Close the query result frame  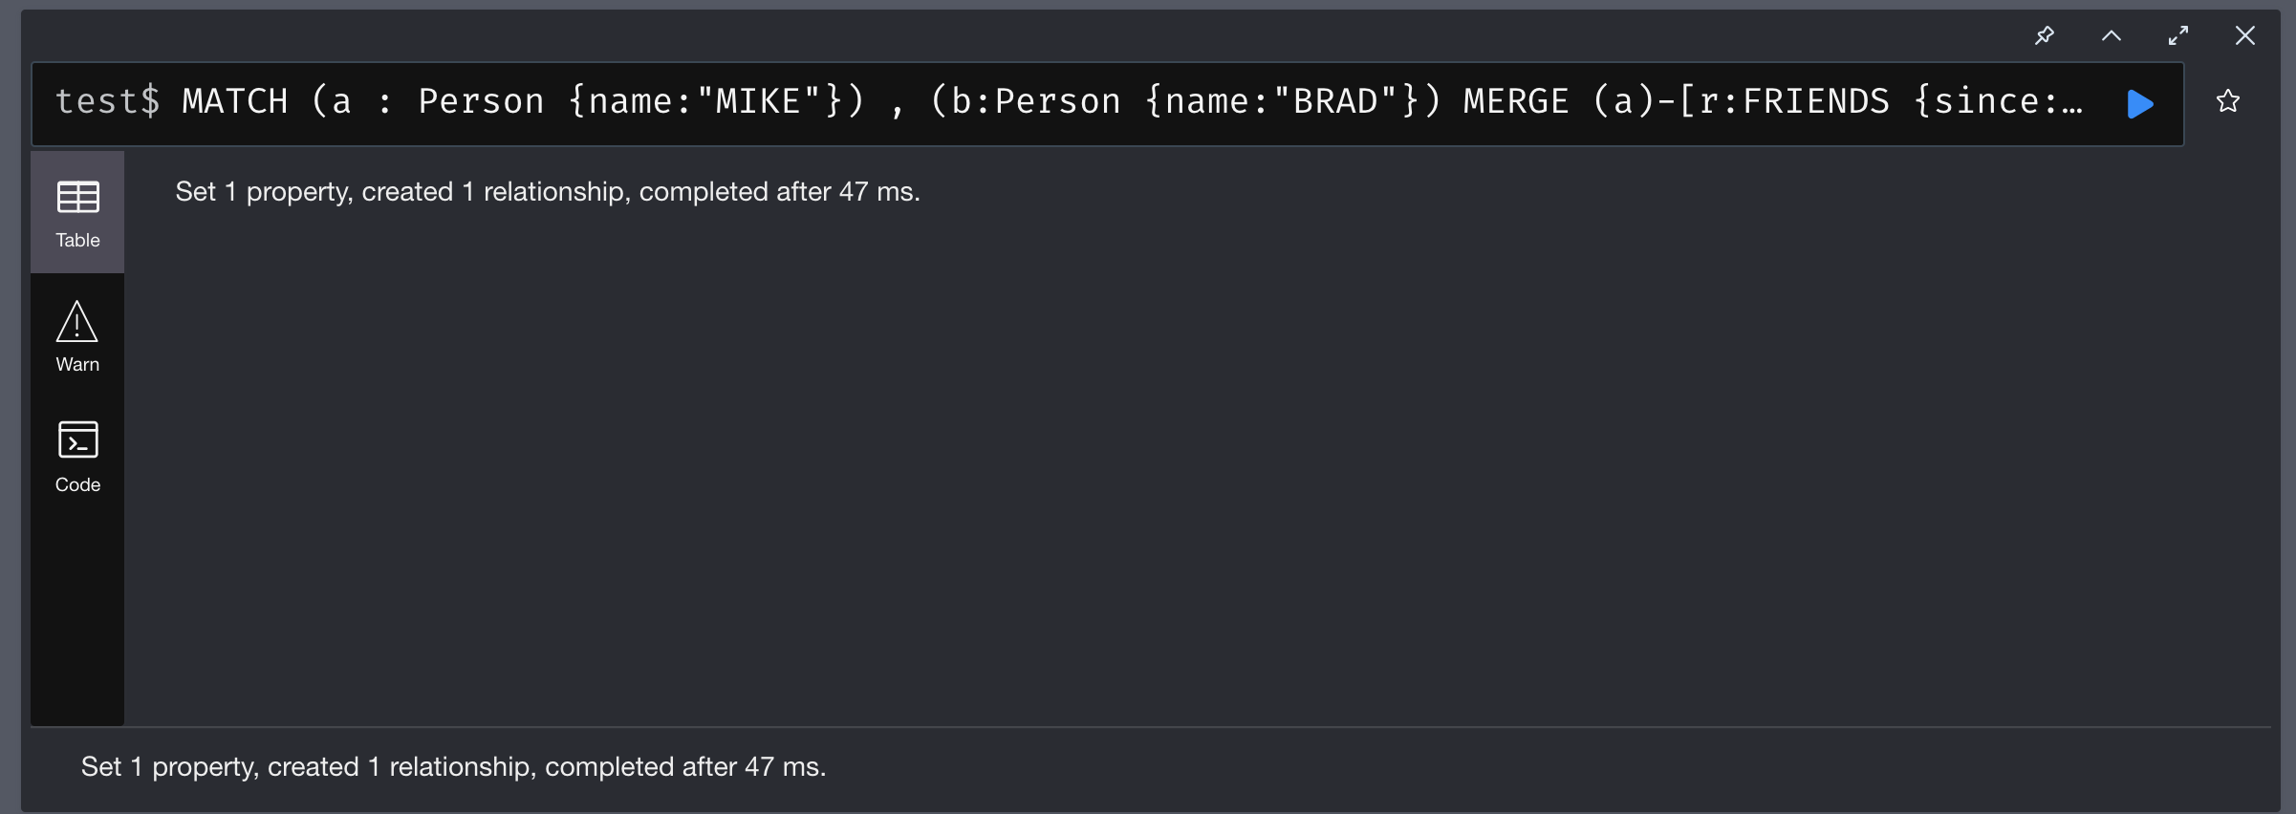click(x=2245, y=35)
